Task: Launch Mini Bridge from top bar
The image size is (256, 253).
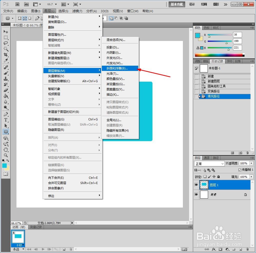Action: pyautogui.click(x=26, y=4)
